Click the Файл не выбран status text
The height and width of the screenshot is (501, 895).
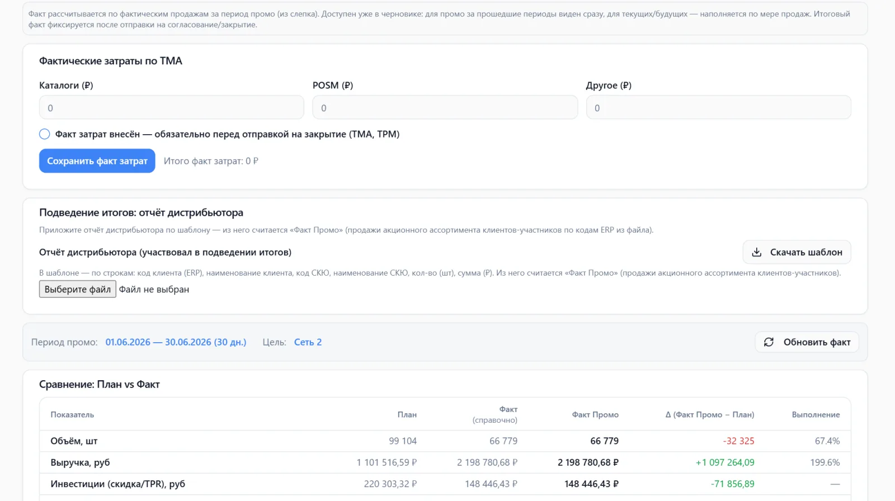coord(154,289)
